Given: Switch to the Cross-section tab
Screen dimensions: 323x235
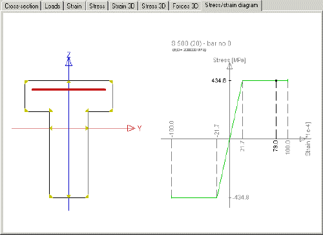Looking at the screenshot, I should click(x=21, y=6).
